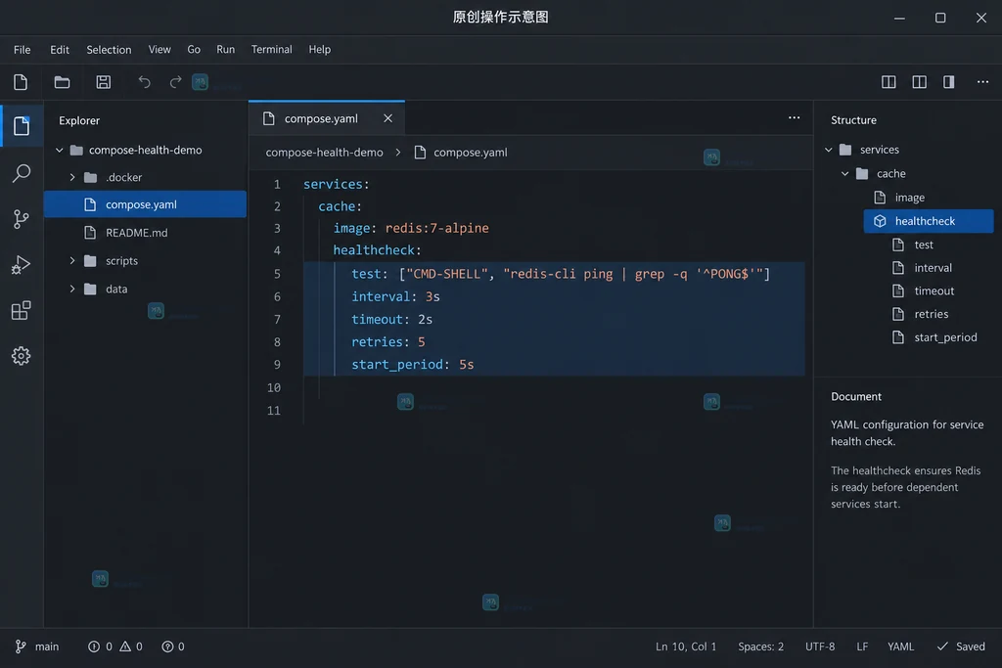The image size is (1002, 668).
Task: Toggle right sidebar layout icon
Action: point(949,82)
